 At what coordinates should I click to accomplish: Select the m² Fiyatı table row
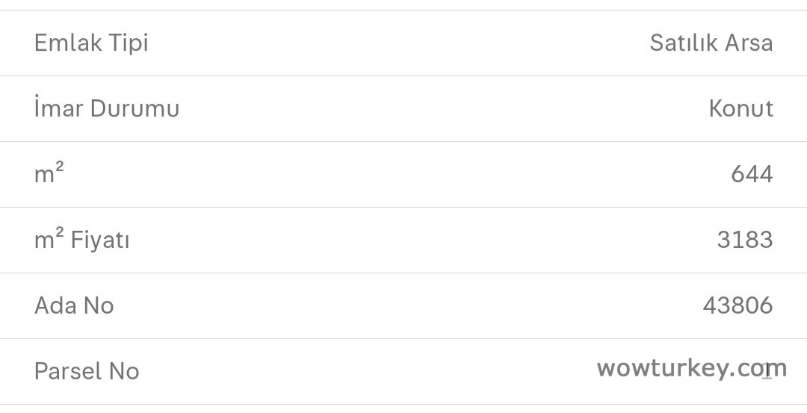pos(403,240)
